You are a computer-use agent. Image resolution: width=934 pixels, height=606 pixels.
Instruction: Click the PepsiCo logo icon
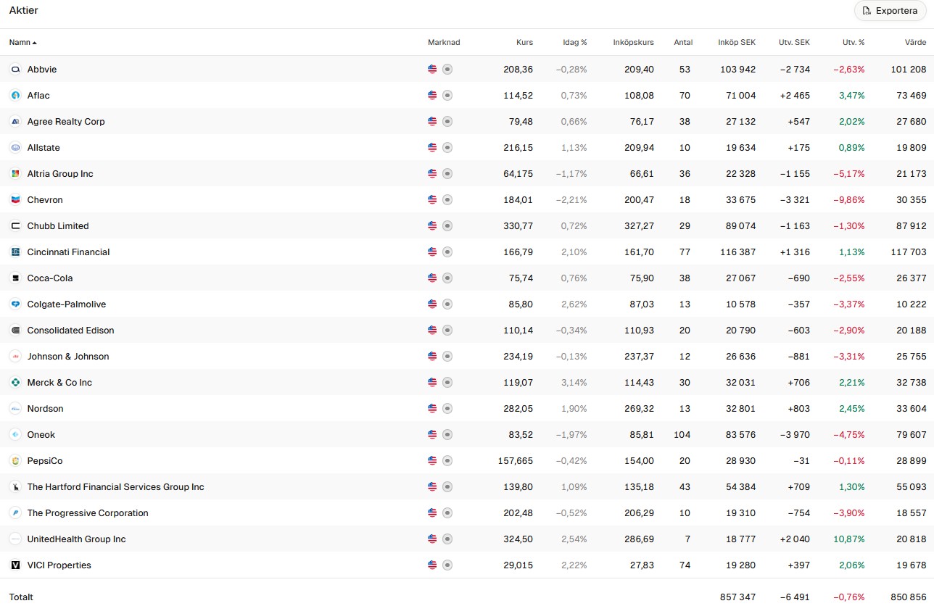click(x=15, y=460)
